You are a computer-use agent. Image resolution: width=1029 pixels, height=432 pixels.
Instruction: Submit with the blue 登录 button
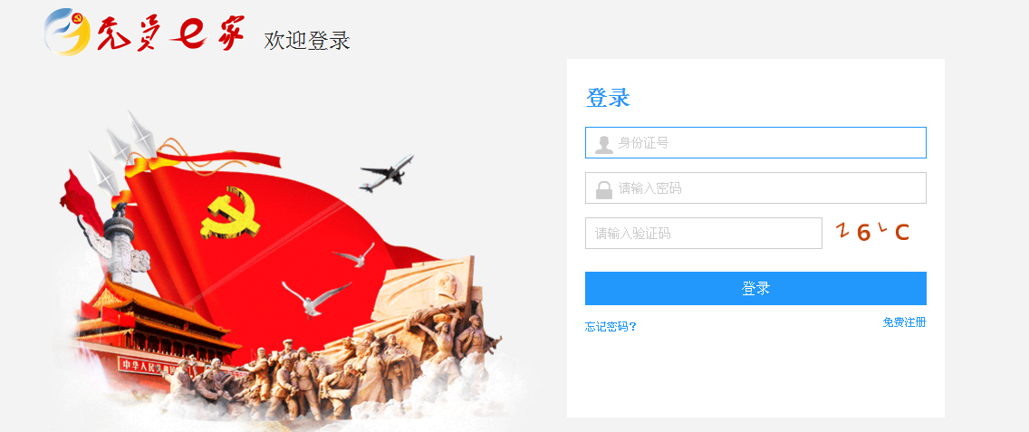point(755,288)
